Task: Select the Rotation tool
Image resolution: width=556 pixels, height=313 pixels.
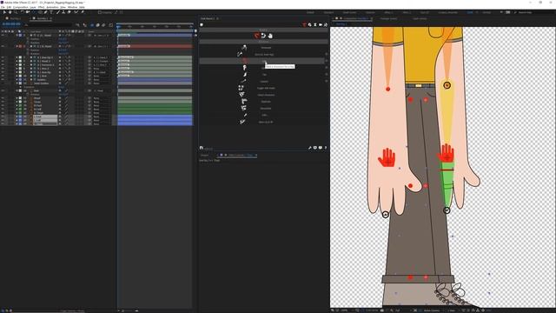Action: pyautogui.click(x=22, y=12)
